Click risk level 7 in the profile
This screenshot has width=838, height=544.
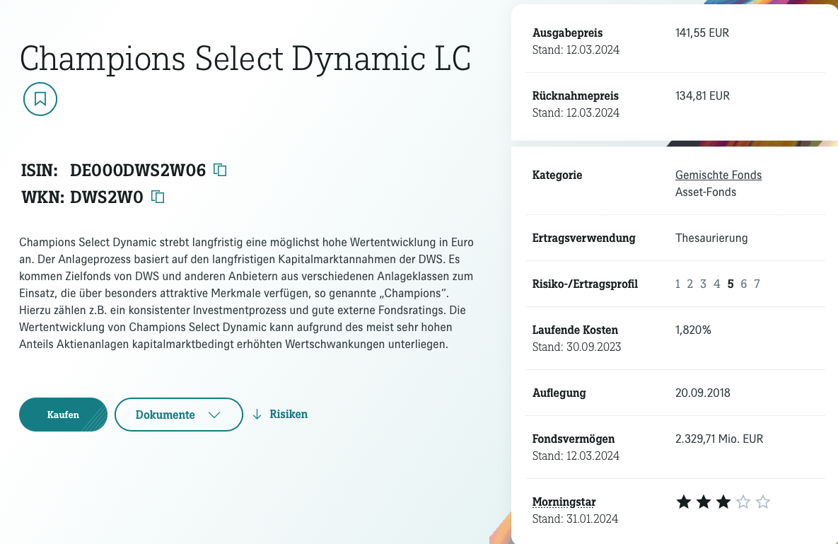point(757,284)
